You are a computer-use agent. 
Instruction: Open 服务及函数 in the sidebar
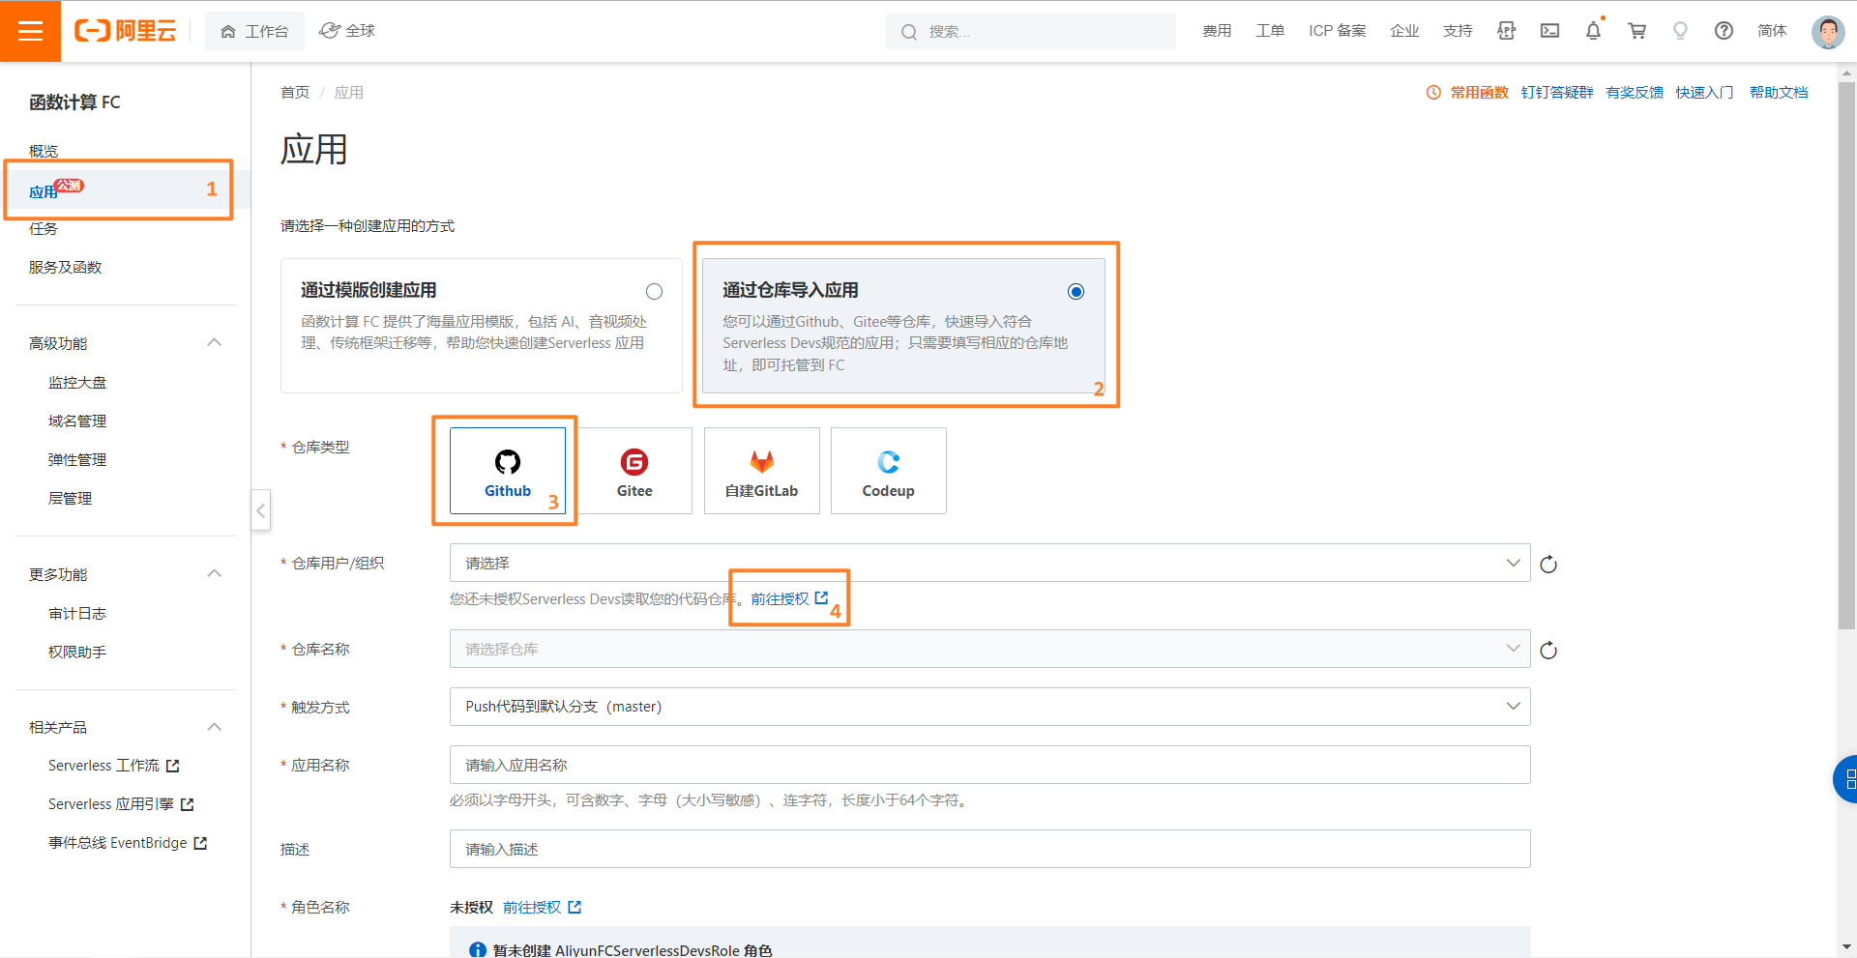pos(66,268)
